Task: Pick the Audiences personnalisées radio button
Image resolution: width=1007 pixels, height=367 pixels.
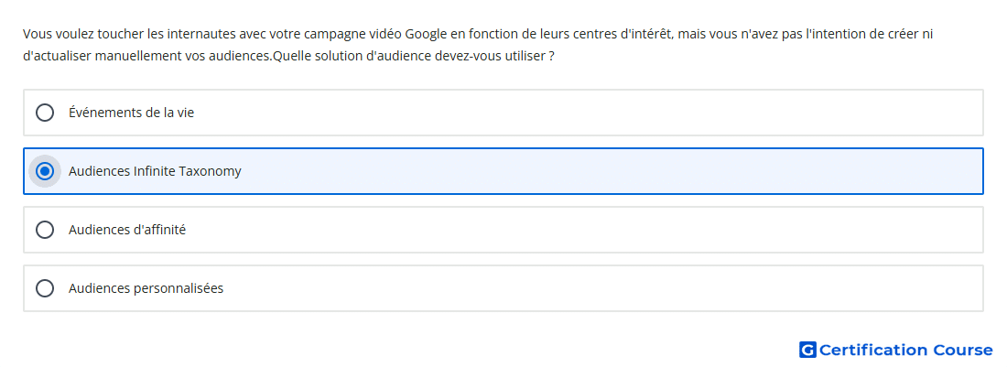Action: 45,288
